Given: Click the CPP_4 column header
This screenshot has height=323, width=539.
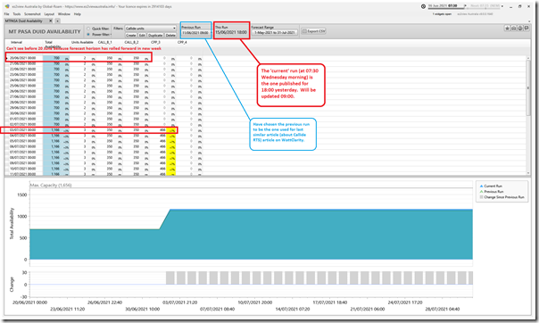Looking at the screenshot, I should click(x=182, y=42).
